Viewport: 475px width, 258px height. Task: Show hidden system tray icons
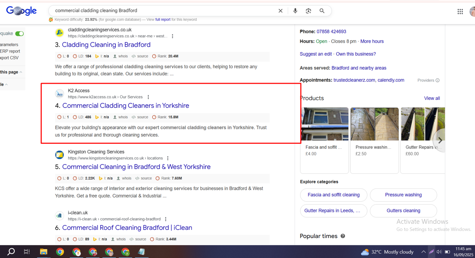tap(423, 252)
